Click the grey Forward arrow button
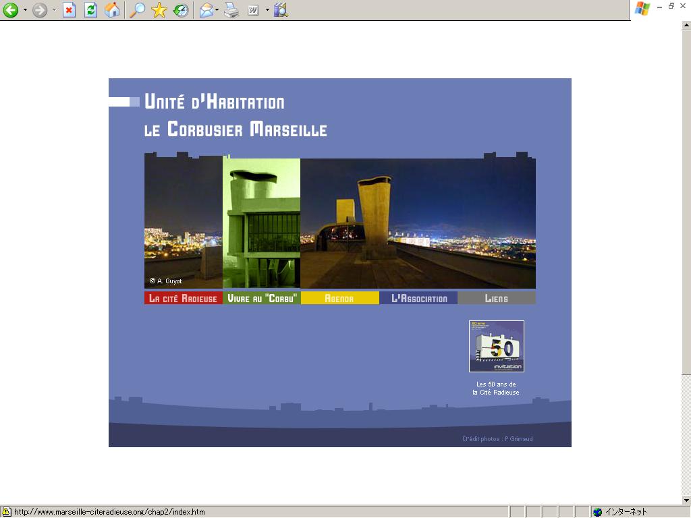This screenshot has height=518, width=691. pos(40,9)
